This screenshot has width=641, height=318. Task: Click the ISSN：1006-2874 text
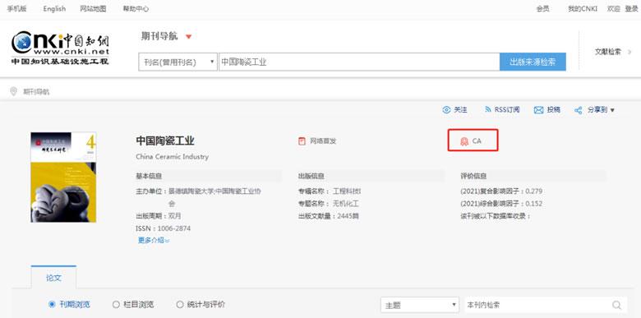pyautogui.click(x=163, y=228)
